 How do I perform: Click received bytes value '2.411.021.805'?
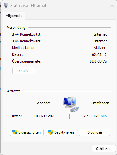pyautogui.click(x=95, y=116)
